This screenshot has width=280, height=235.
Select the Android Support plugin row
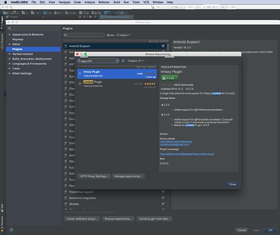pyautogui.click(x=115, y=46)
